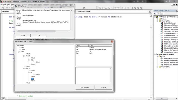This screenshot has height=100, width=178.
Task: Click the Parse button in HTML-Parser
Action: 23,36
